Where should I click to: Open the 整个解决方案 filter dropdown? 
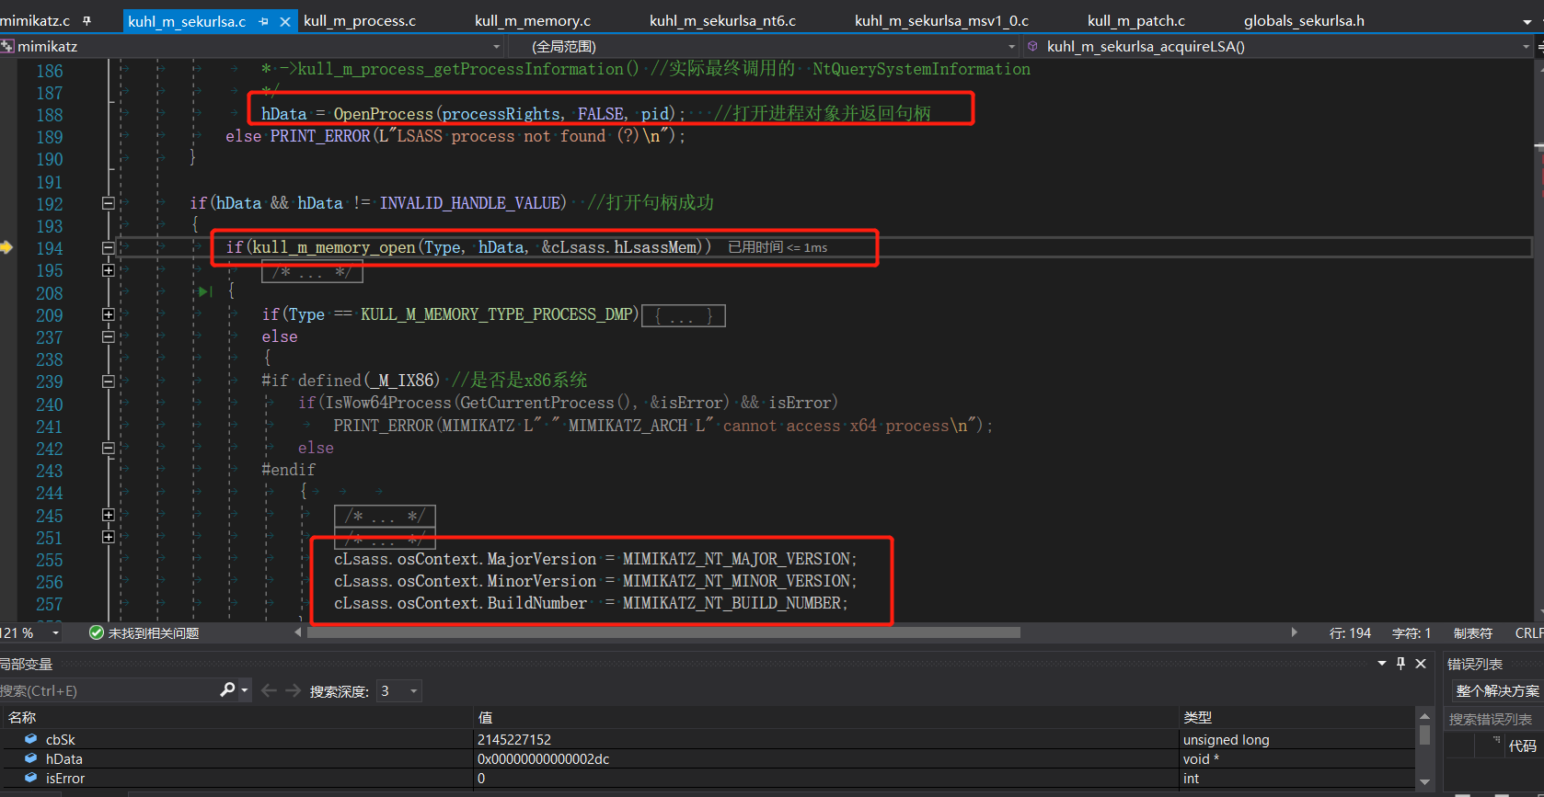point(1497,690)
